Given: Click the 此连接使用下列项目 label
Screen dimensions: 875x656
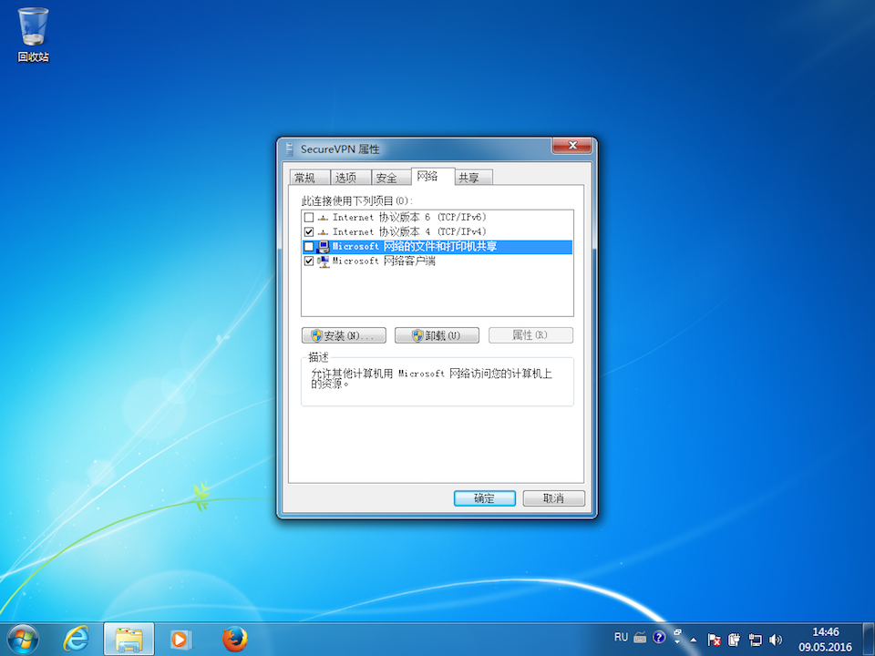Looking at the screenshot, I should (357, 200).
